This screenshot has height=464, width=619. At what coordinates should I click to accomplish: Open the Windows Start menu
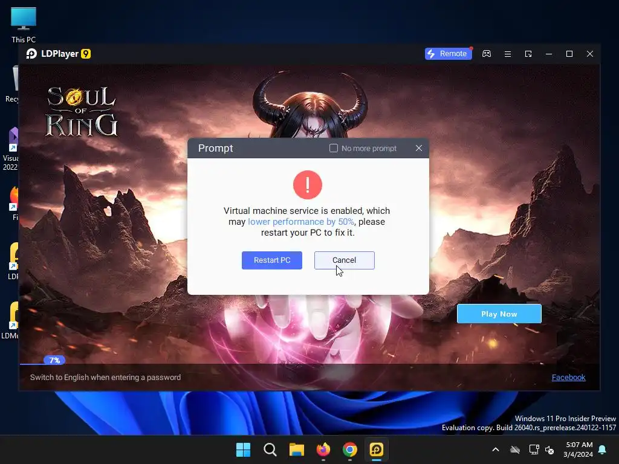click(243, 449)
